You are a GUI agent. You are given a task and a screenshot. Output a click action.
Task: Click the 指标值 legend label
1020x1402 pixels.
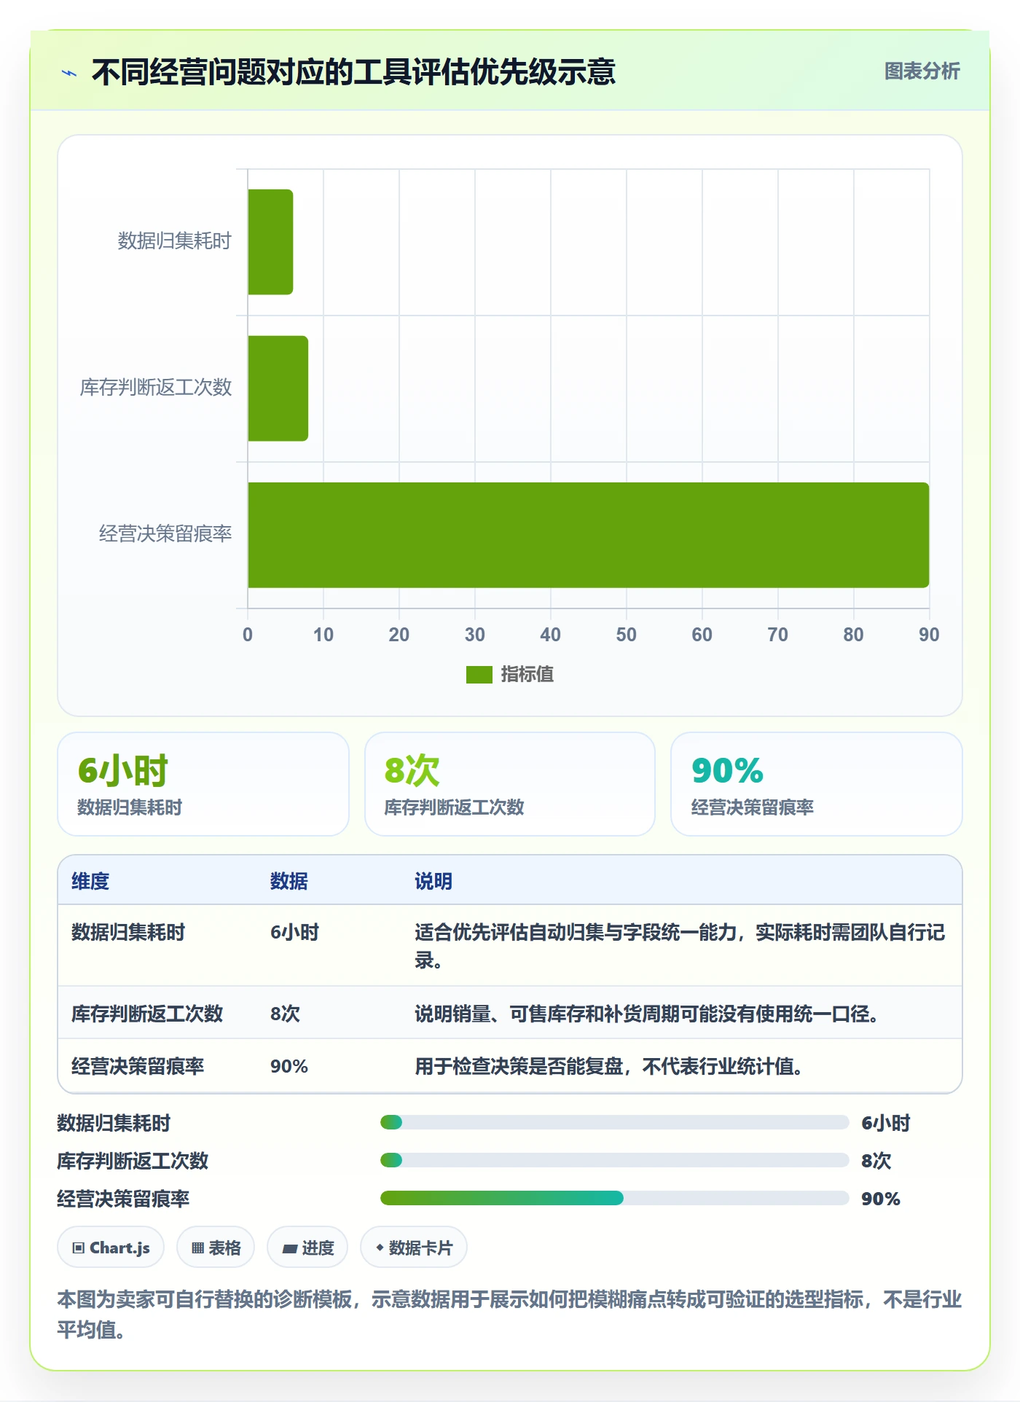click(x=527, y=675)
